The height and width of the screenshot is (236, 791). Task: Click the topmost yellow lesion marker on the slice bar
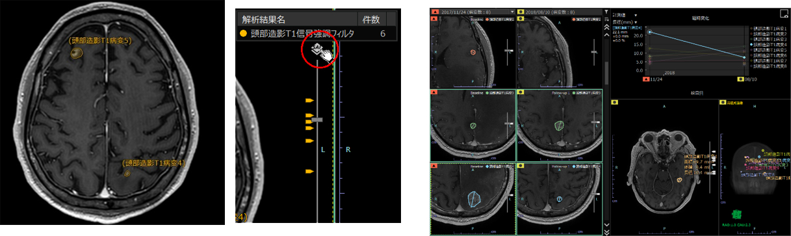click(309, 101)
